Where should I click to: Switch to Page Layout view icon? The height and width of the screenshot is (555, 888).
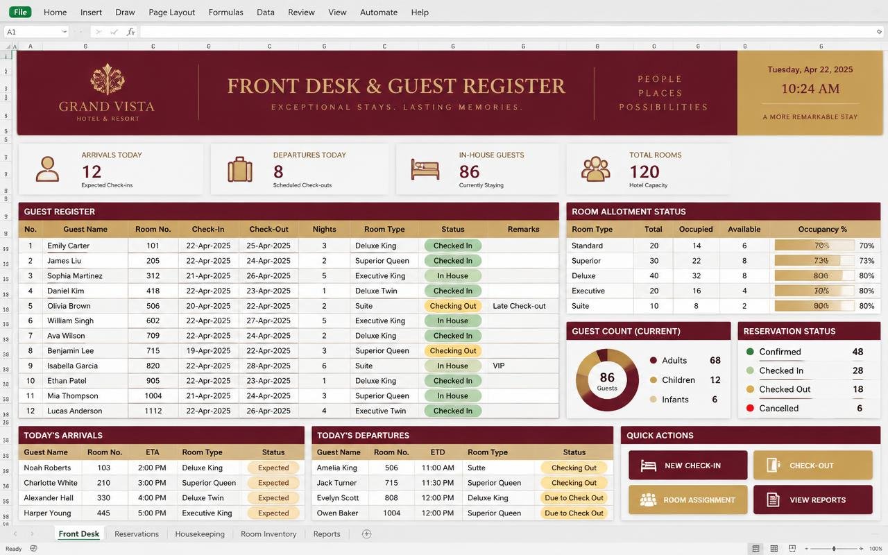[774, 549]
